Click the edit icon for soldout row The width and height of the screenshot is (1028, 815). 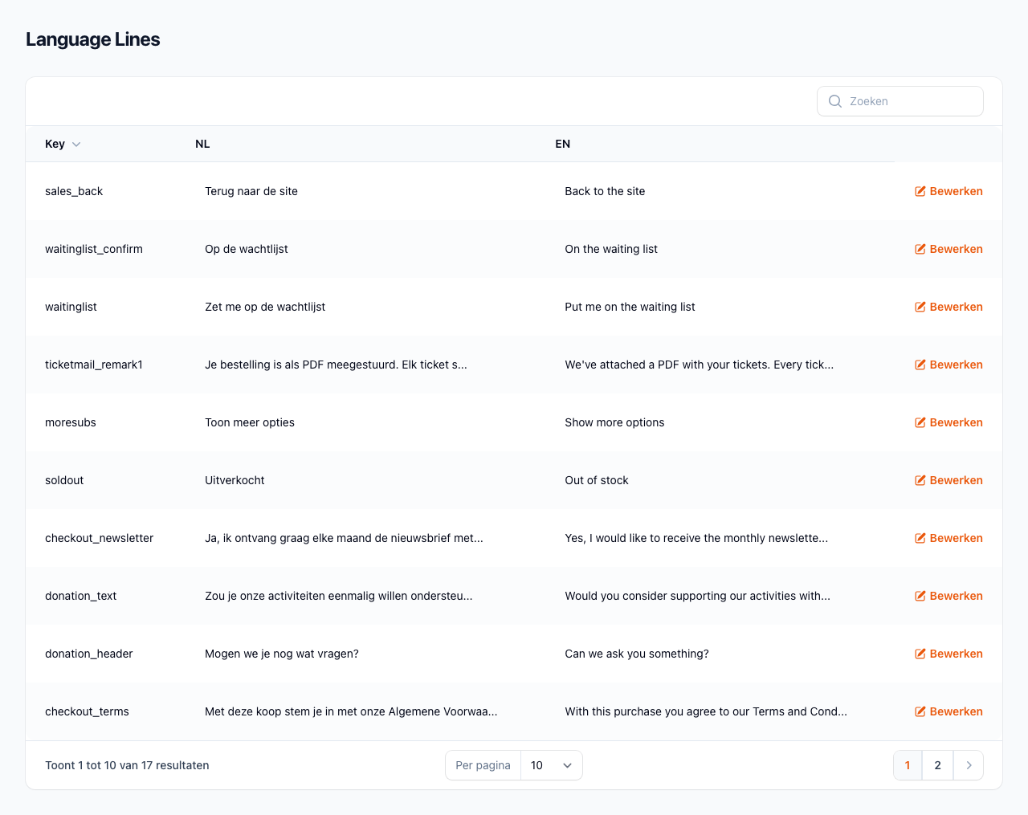pos(920,480)
